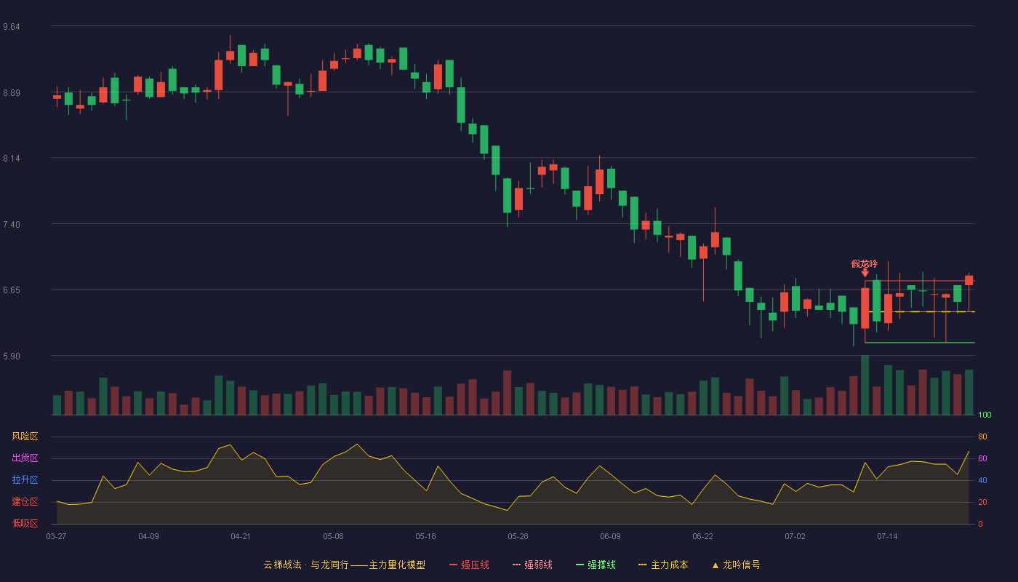
Task: Click the orange 80 indicator scale value
Action: [x=982, y=436]
